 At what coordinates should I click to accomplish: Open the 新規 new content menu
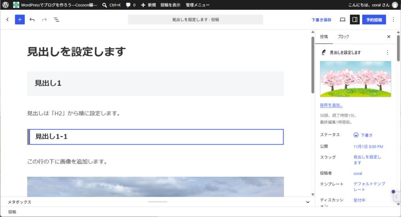(x=148, y=5)
